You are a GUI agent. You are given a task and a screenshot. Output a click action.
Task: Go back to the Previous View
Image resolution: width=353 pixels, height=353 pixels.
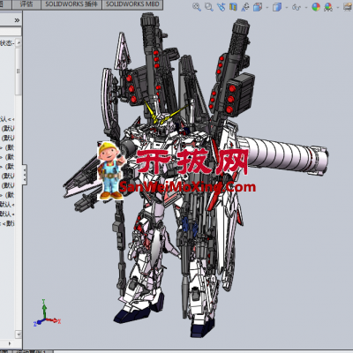coord(221,7)
